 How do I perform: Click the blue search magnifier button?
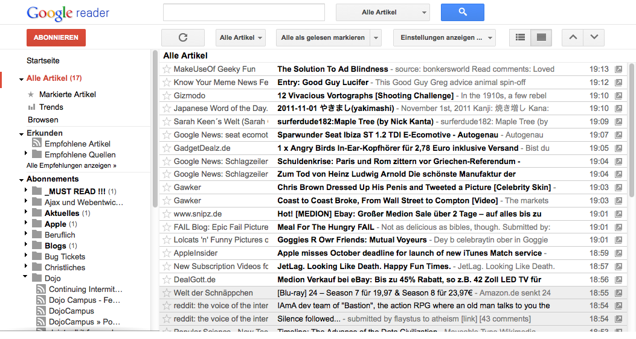[x=462, y=12]
